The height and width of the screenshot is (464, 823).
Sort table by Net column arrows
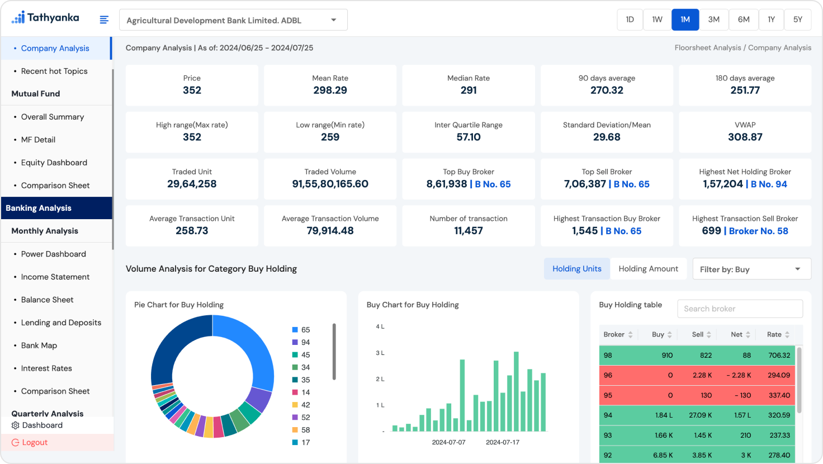point(748,335)
